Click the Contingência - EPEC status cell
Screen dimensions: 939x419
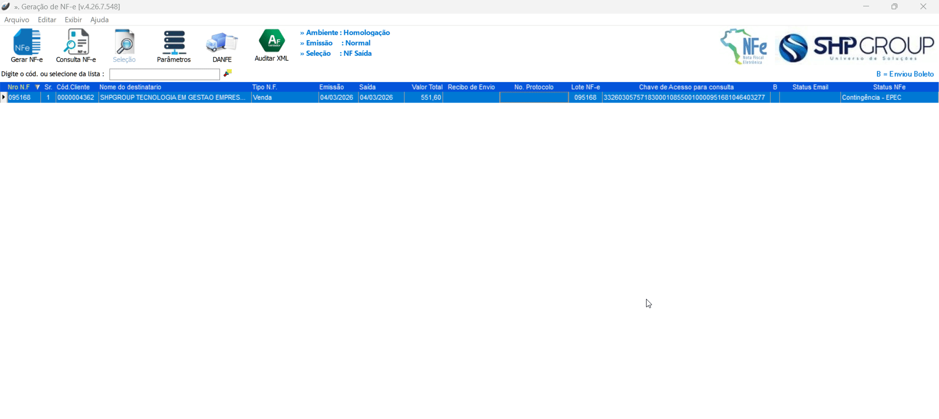click(x=872, y=98)
